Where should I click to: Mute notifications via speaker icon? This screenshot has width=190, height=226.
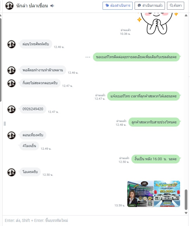click(52, 6)
